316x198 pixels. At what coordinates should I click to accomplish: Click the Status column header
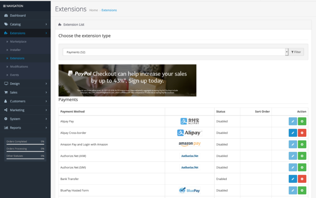click(x=221, y=111)
